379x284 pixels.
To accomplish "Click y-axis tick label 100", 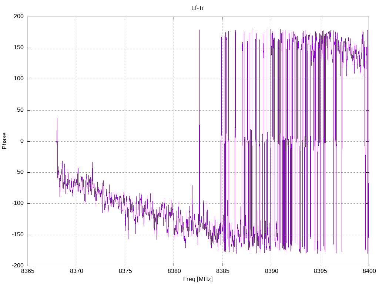I will coord(19,79).
